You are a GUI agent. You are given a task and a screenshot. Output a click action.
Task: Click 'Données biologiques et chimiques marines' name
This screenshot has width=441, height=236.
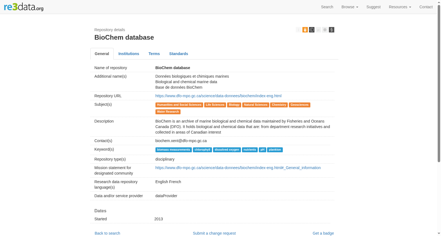pyautogui.click(x=192, y=76)
